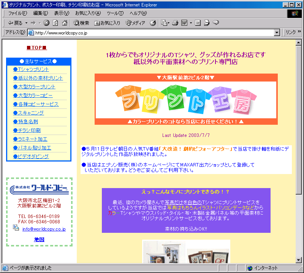Viewport: 304px width, 273px height.
Task: Click the プリント工房 T-shirt banner image
Action: coord(186,100)
